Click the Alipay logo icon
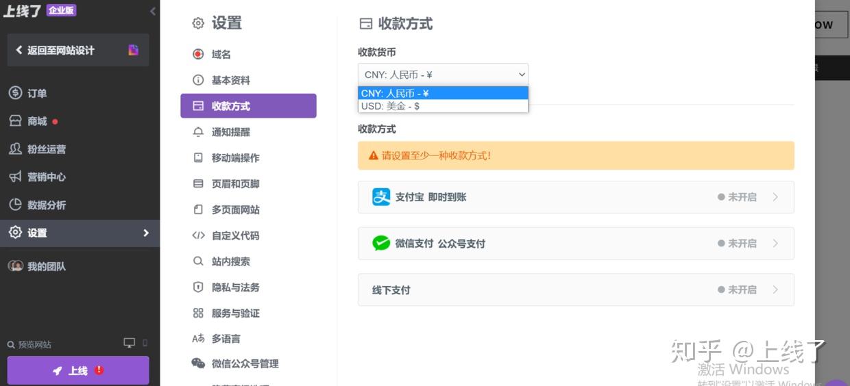The width and height of the screenshot is (850, 386). (x=380, y=197)
